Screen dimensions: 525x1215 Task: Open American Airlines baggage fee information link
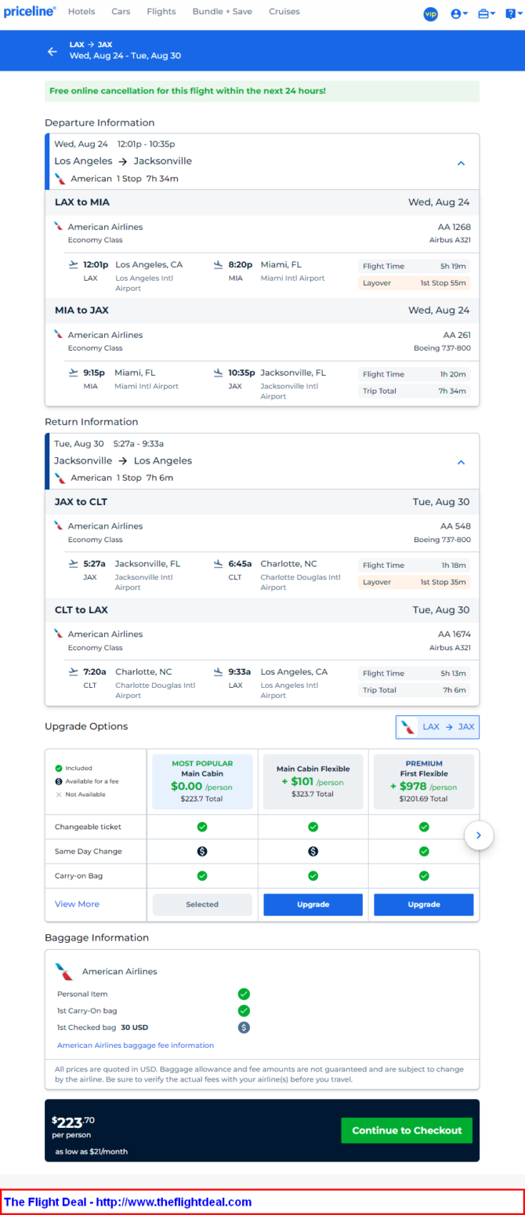pyautogui.click(x=136, y=1045)
